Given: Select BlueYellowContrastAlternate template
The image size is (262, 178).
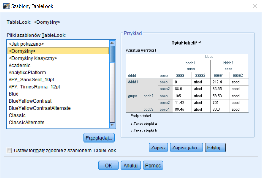Looking at the screenshot, I should point(58,108).
